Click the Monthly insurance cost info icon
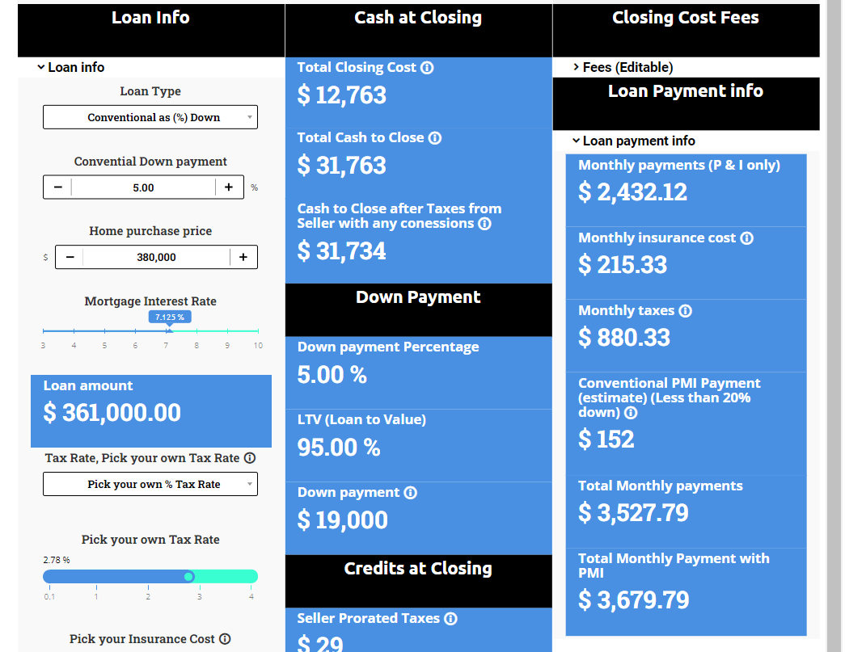Image resolution: width=845 pixels, height=652 pixels. (748, 238)
